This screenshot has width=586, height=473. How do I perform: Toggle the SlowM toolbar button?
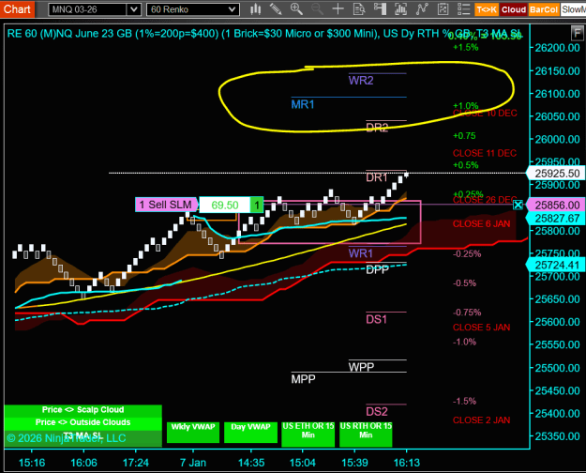point(573,9)
